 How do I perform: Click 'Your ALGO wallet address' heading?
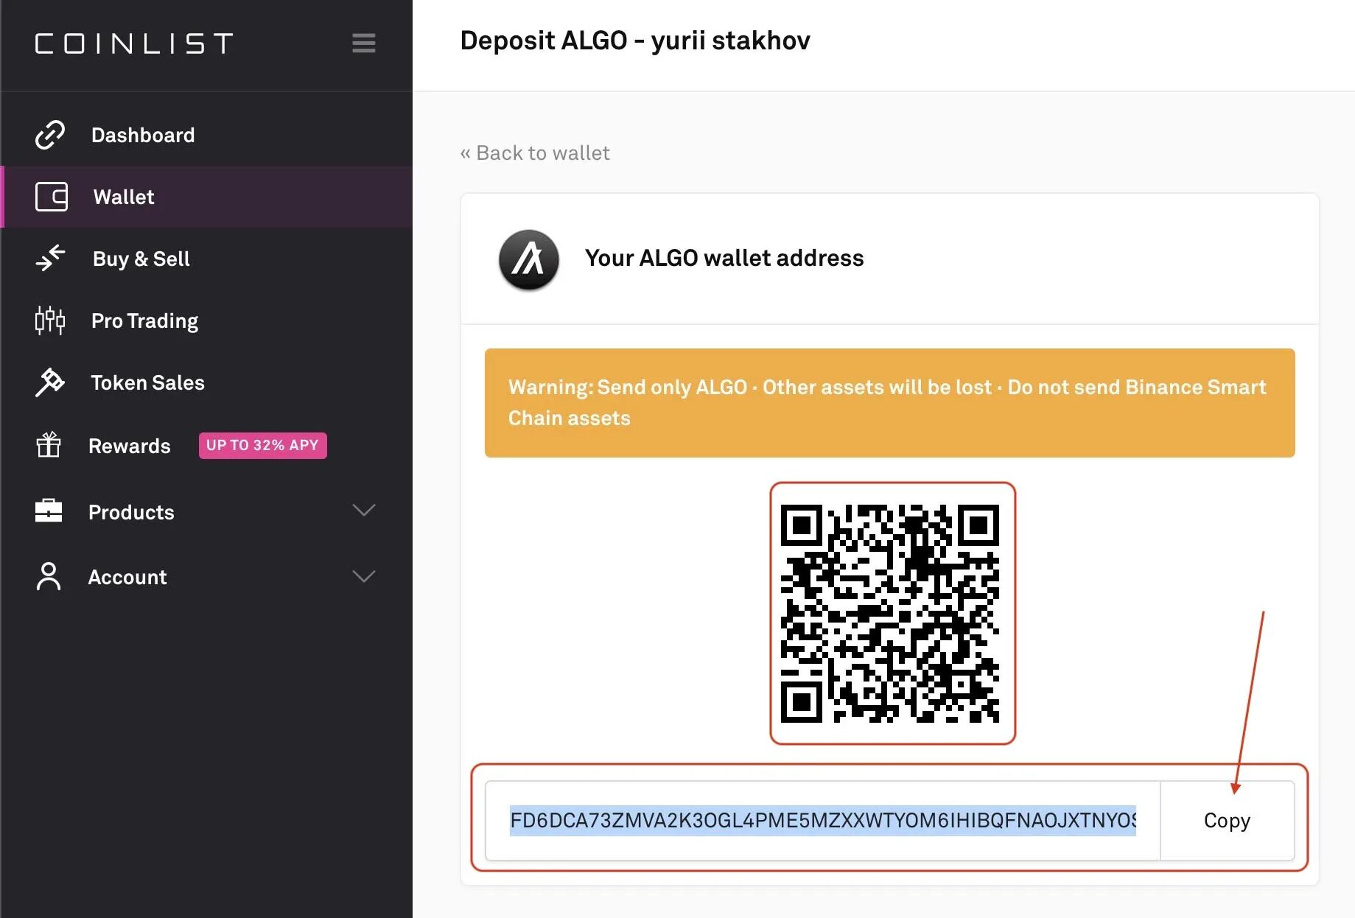(x=724, y=258)
